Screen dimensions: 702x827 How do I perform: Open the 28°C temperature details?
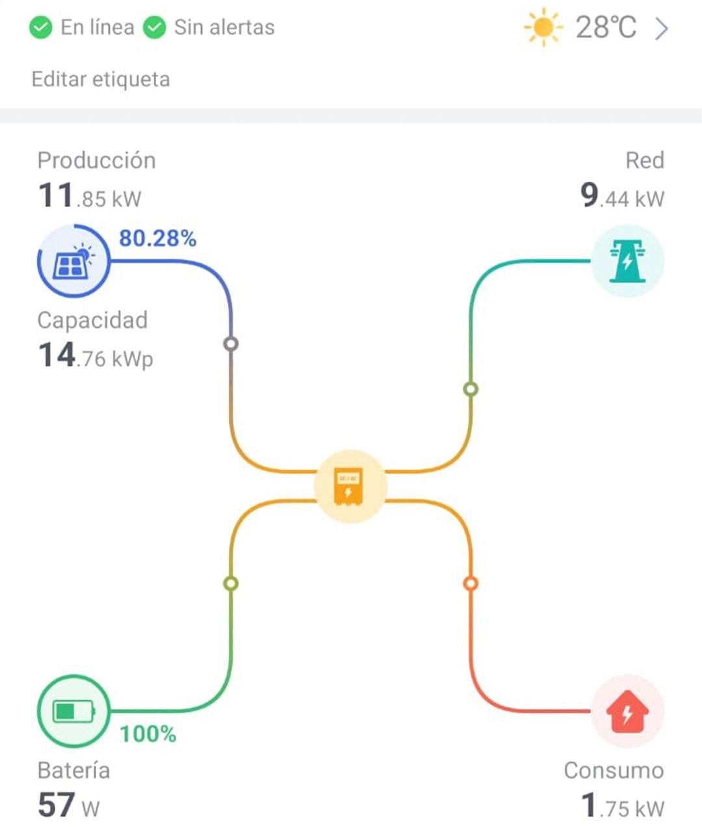(606, 28)
